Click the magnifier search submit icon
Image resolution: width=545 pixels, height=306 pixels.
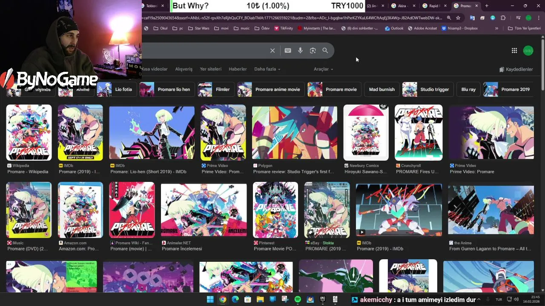[325, 51]
